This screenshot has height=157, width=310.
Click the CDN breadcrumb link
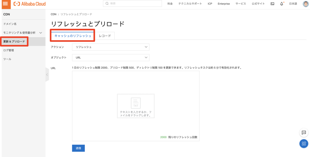(x=53, y=14)
